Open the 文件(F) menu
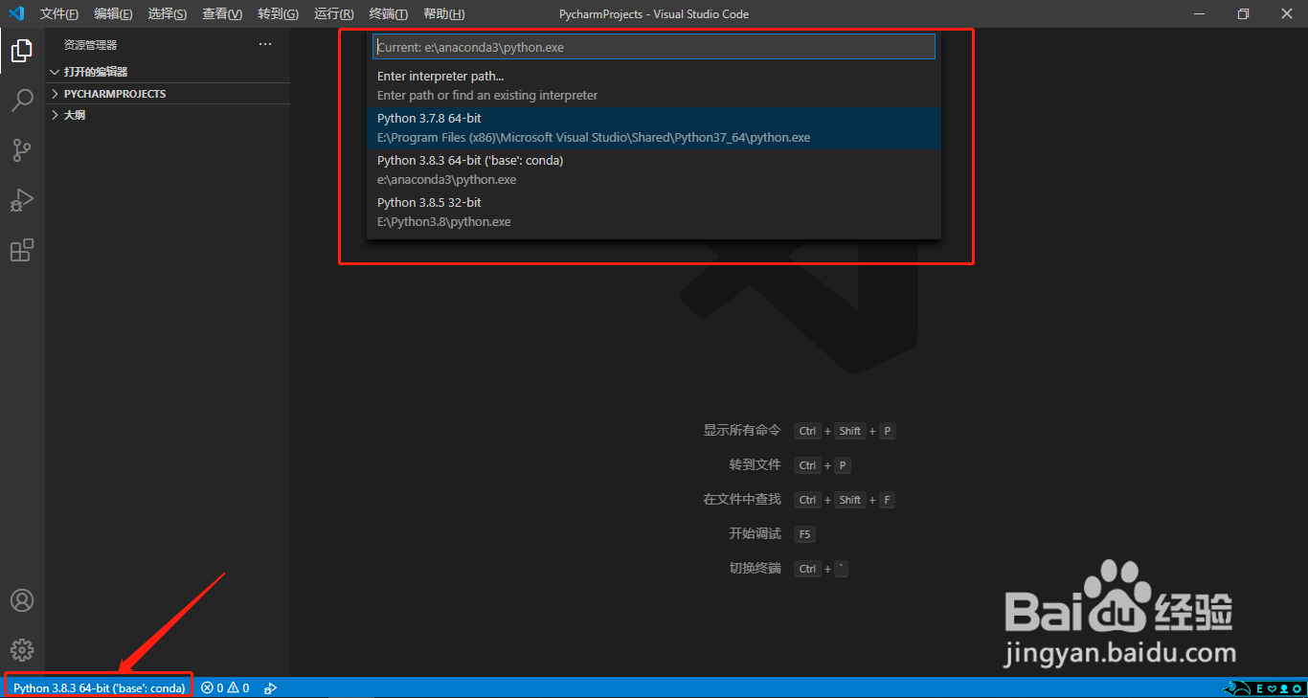The image size is (1308, 698). point(59,14)
